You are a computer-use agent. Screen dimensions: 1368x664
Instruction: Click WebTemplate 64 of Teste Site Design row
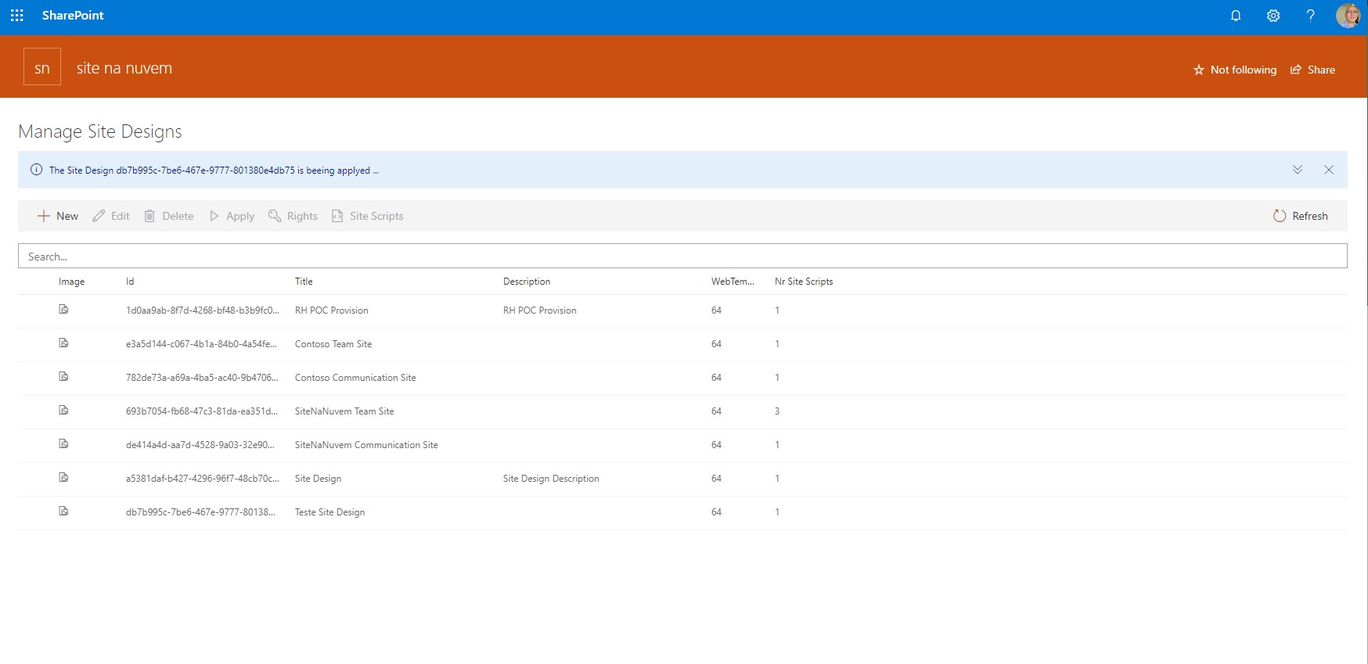pos(716,512)
